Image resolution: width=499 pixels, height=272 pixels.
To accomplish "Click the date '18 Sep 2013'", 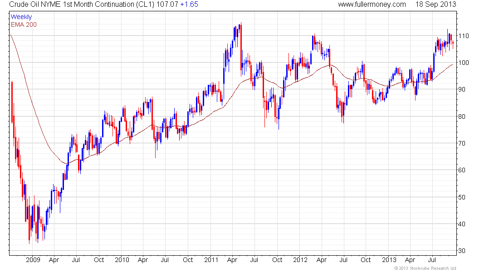I will point(435,5).
